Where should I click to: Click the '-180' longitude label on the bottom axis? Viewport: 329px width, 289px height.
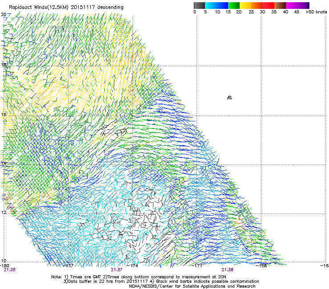4,265
